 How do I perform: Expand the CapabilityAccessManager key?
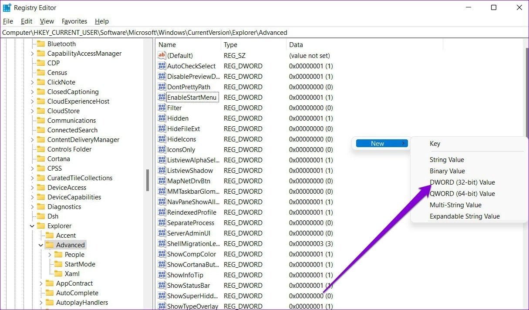point(32,54)
